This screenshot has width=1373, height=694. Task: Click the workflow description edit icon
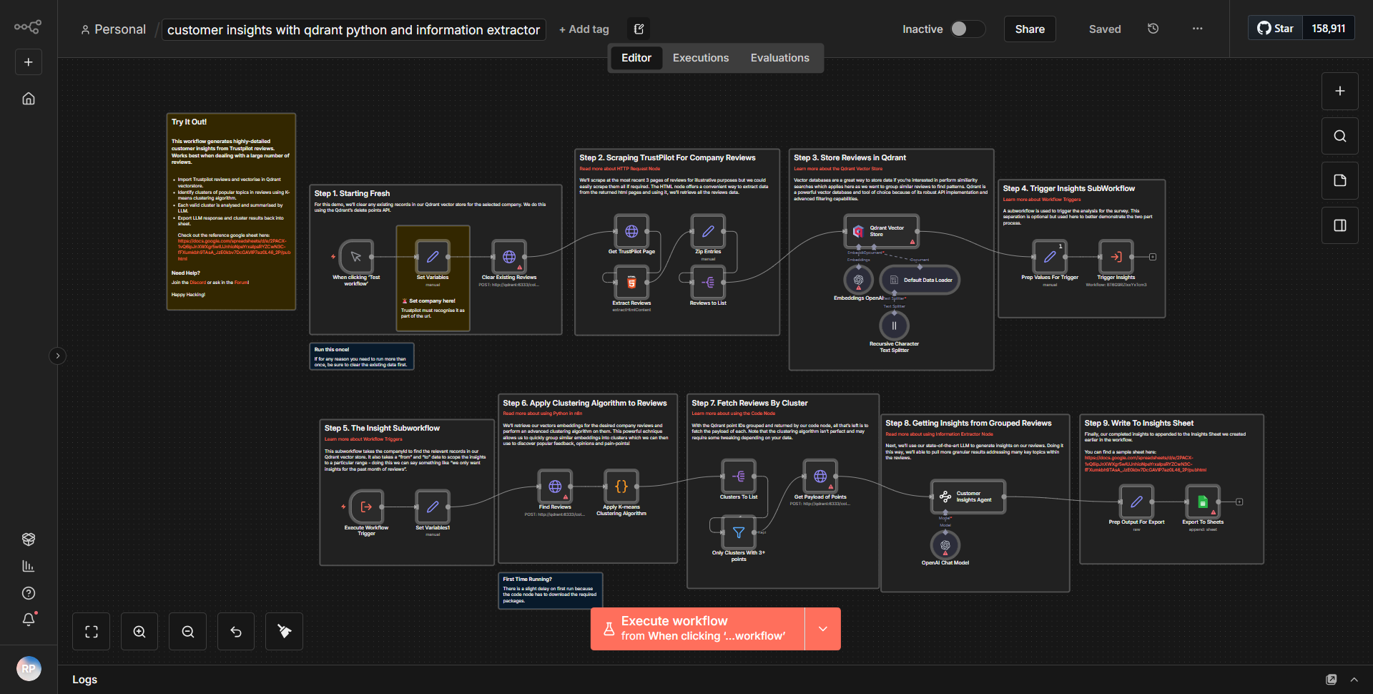pyautogui.click(x=639, y=29)
